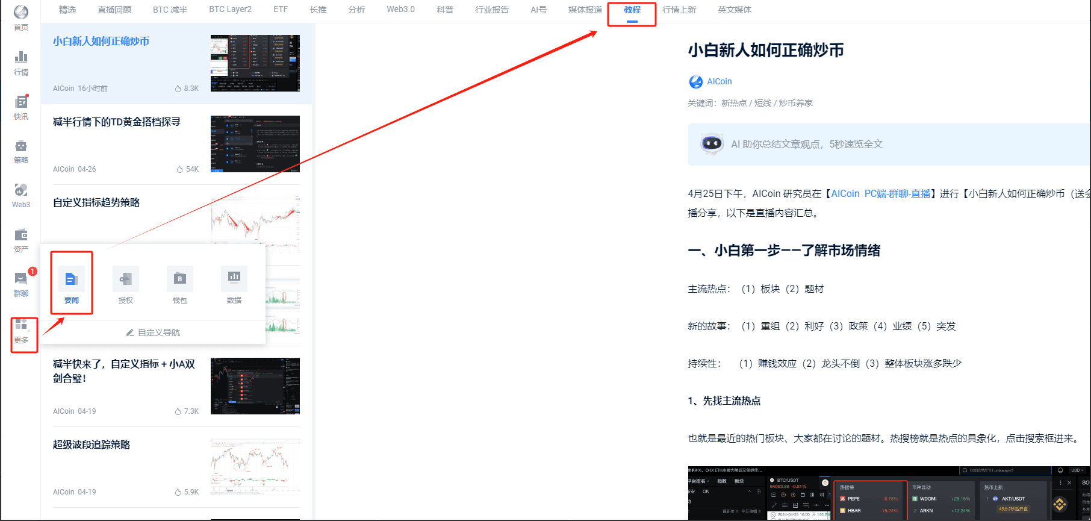Click the AICoin author name link
1091x521 pixels.
pos(720,82)
